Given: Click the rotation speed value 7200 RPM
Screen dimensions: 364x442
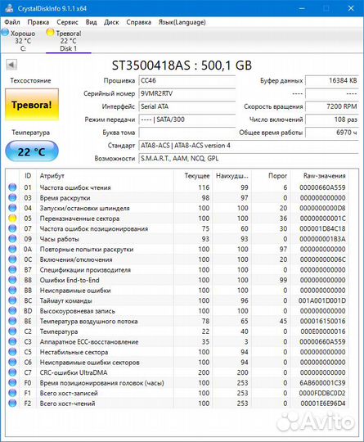Looking at the screenshot, I should click(332, 106).
